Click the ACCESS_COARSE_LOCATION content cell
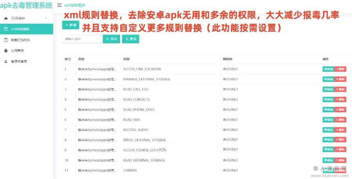This screenshot has width=352, height=179. (x=145, y=150)
